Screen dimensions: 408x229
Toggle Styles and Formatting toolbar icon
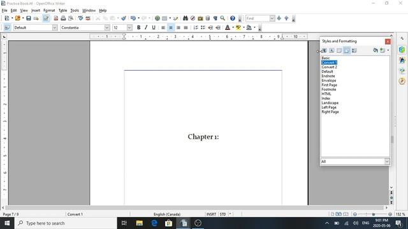(7, 27)
